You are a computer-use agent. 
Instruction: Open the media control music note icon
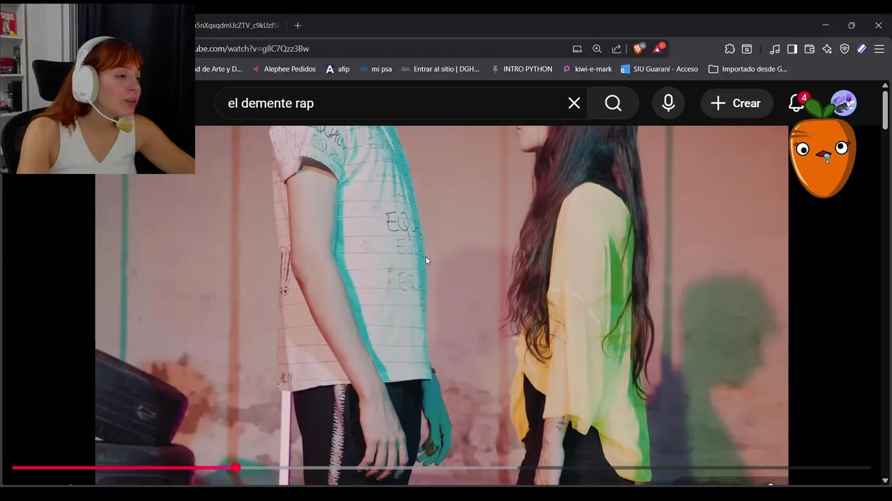[x=775, y=49]
